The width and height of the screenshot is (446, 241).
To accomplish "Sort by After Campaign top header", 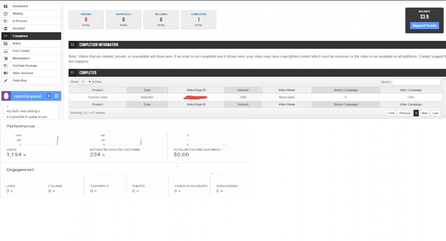I will point(411,90).
